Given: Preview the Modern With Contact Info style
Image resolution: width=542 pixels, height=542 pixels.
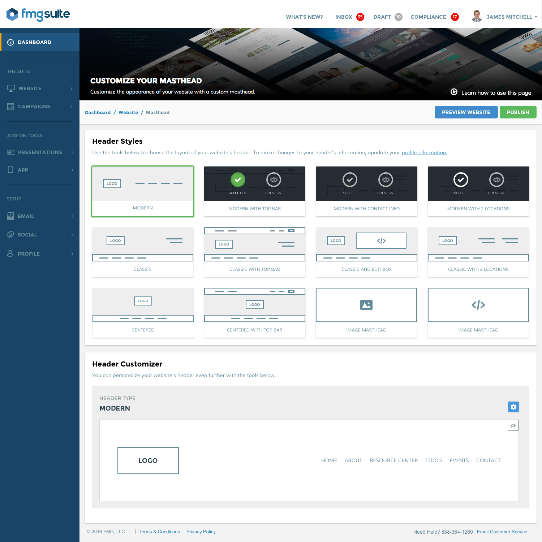Looking at the screenshot, I should (386, 180).
